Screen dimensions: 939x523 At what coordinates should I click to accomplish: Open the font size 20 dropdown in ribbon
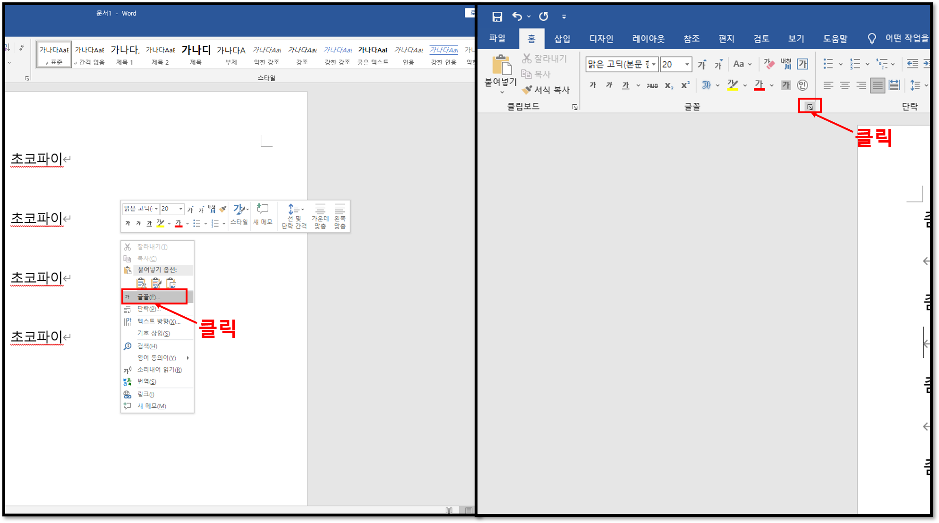coord(687,64)
